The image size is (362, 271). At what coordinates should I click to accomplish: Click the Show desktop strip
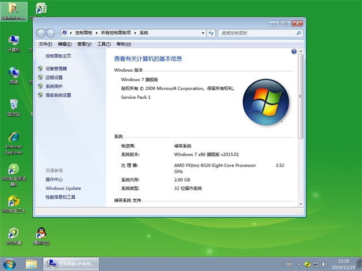360,264
